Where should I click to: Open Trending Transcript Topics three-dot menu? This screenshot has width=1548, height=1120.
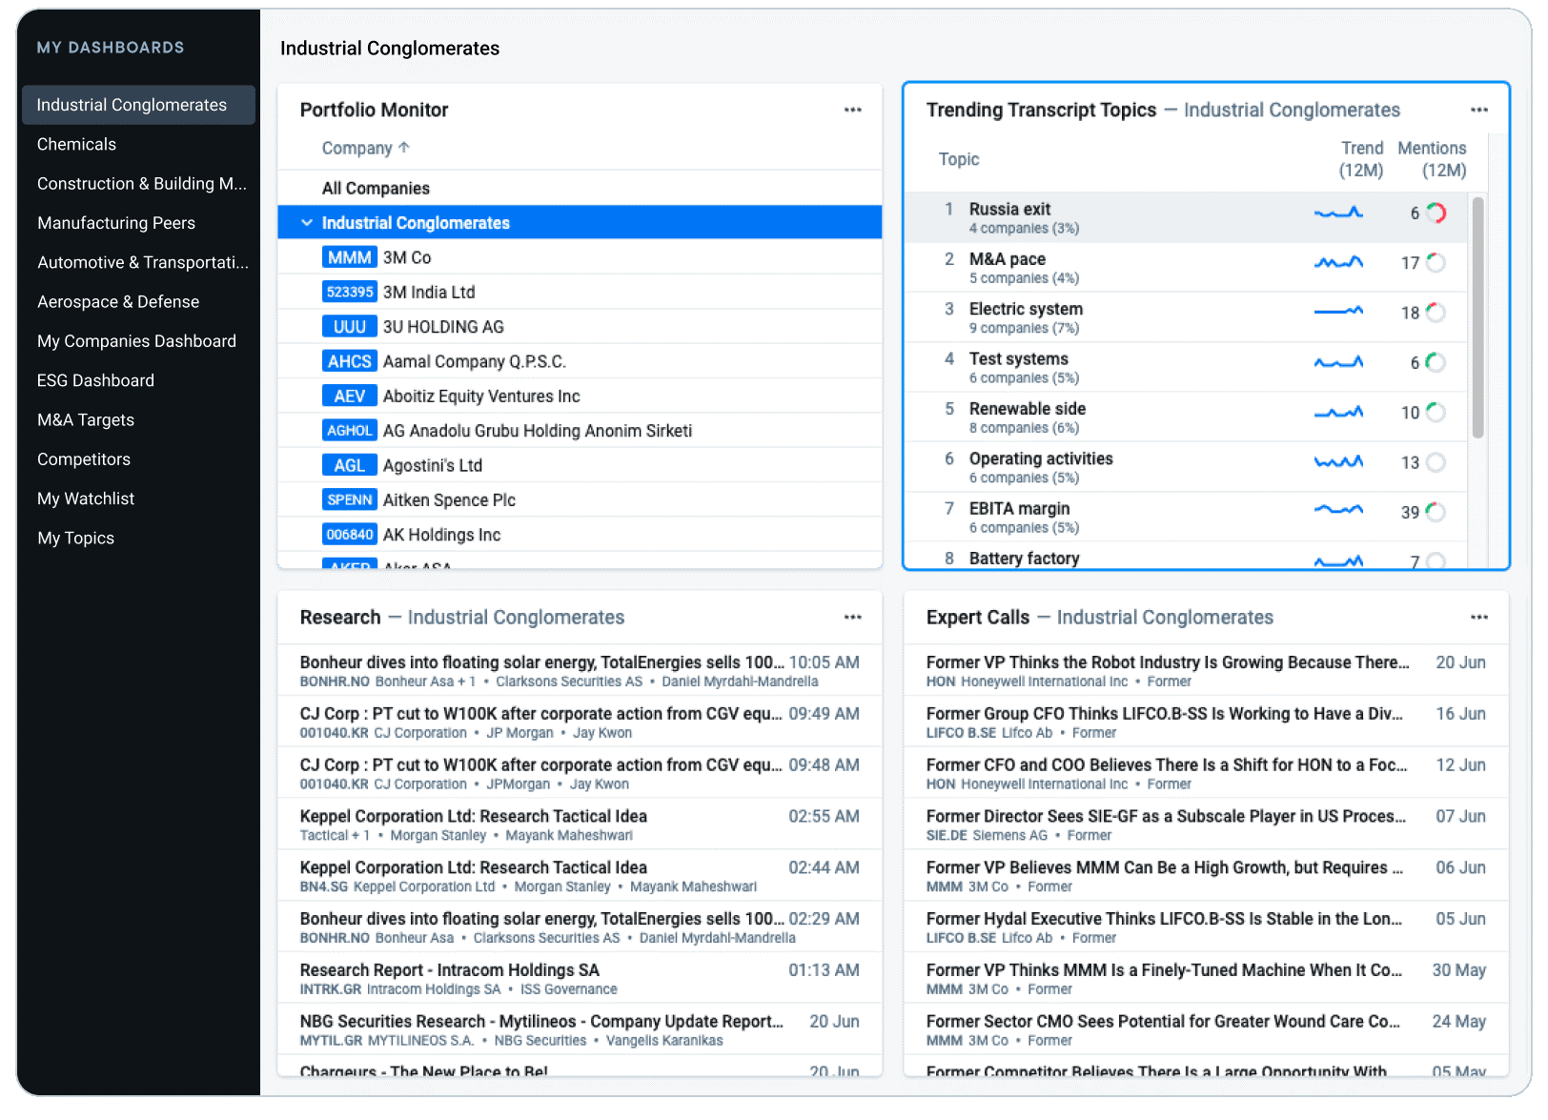point(1478,110)
